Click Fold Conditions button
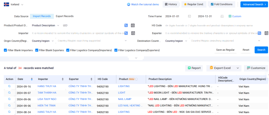The image size is (269, 115). (x=221, y=4)
